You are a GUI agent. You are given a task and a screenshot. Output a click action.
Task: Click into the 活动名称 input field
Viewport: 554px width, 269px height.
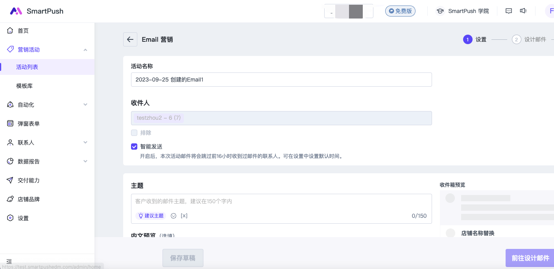tap(281, 80)
